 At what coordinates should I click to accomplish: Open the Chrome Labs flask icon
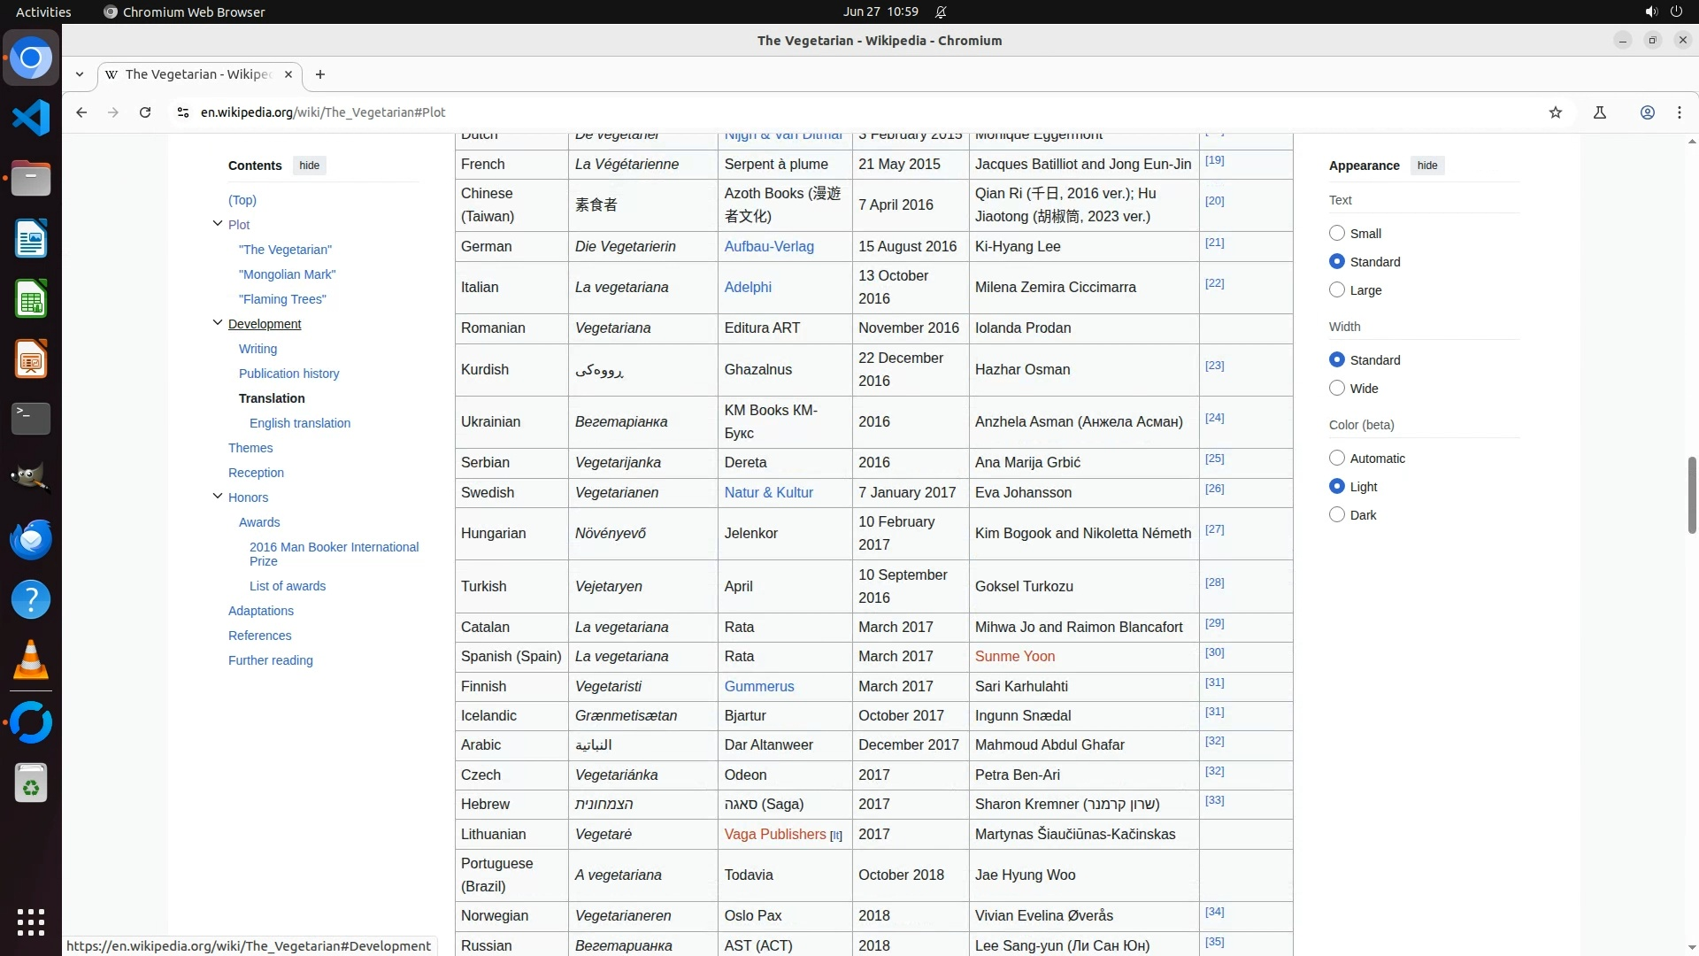pos(1599,112)
